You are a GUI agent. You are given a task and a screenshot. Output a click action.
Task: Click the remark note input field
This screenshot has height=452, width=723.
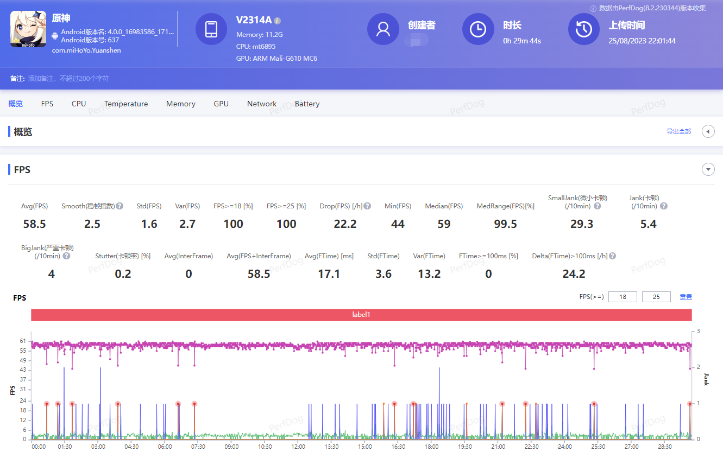click(x=69, y=79)
